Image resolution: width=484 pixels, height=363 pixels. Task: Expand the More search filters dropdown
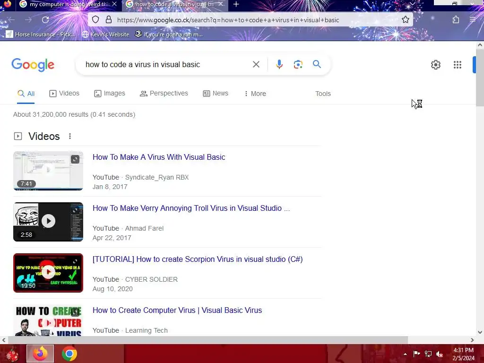coord(255,94)
